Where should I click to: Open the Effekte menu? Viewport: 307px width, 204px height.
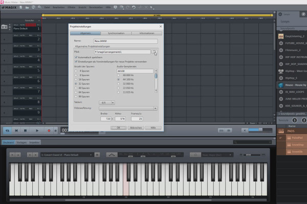(x=72, y=8)
